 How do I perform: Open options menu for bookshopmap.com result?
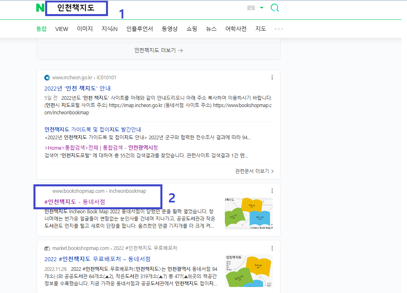point(272,191)
